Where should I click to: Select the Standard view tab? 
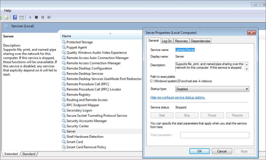29,154
